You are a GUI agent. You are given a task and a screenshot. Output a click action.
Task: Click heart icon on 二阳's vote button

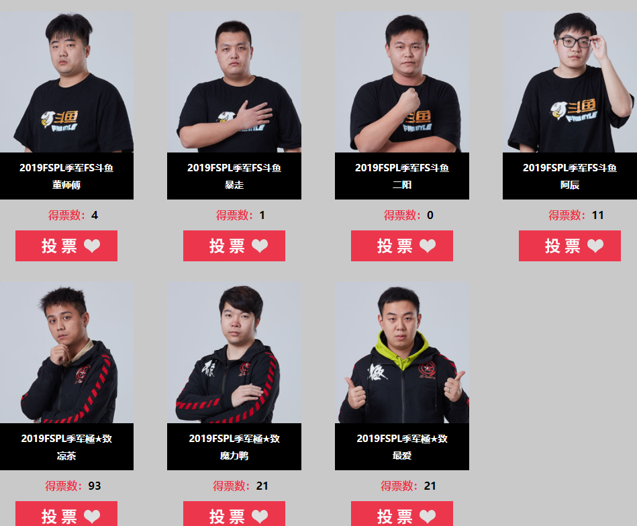point(428,245)
